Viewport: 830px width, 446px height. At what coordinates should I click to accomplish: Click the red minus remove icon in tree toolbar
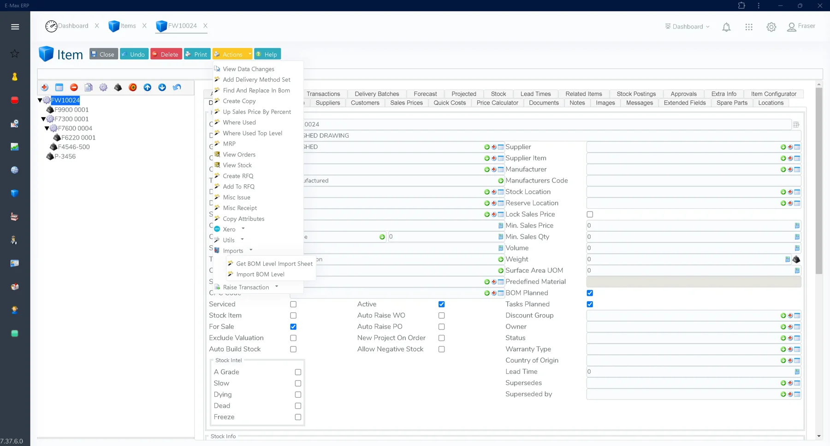(74, 88)
